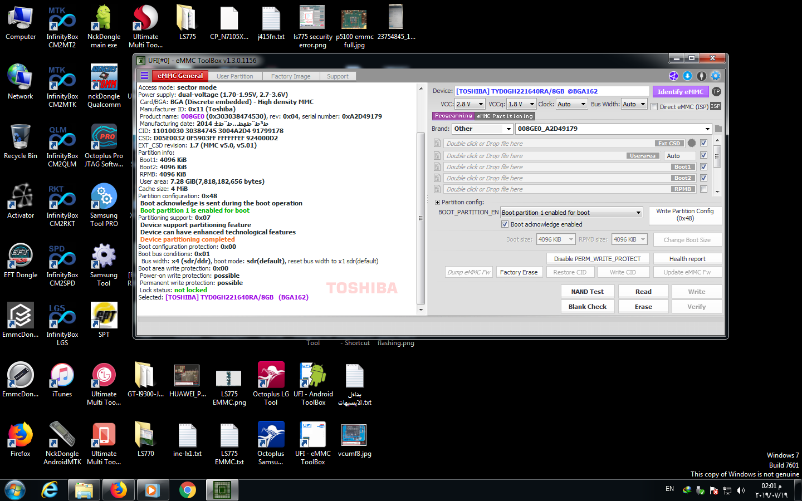Open the Recycle Bin desktop icon
The height and width of the screenshot is (501, 802).
coord(21,141)
